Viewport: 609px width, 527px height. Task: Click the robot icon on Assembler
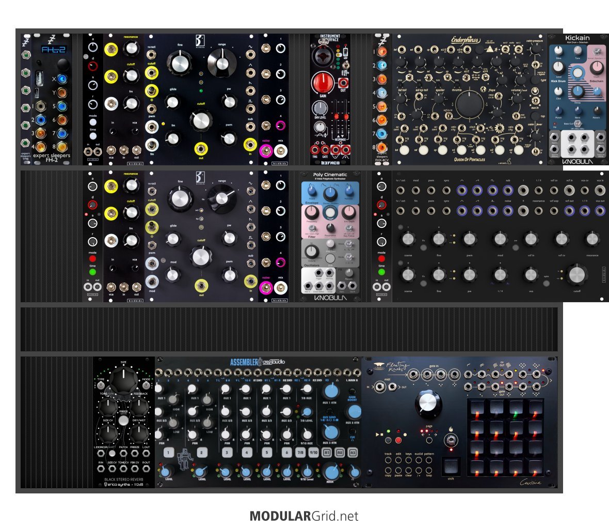pyautogui.click(x=184, y=459)
